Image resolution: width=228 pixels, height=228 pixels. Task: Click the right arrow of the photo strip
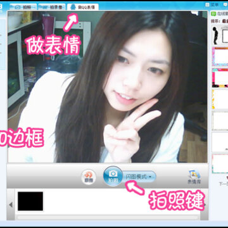pos(205,205)
